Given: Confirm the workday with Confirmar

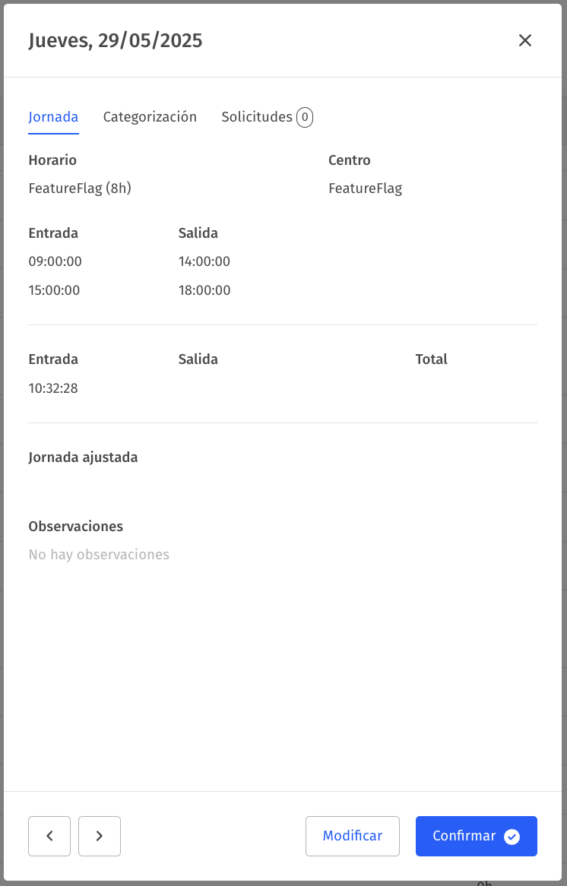Looking at the screenshot, I should (x=476, y=836).
